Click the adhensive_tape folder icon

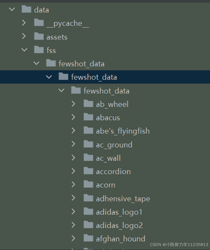tap(88, 198)
